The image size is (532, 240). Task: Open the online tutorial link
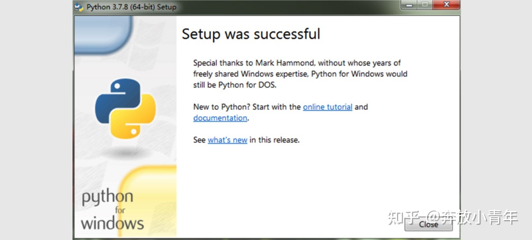click(x=327, y=107)
